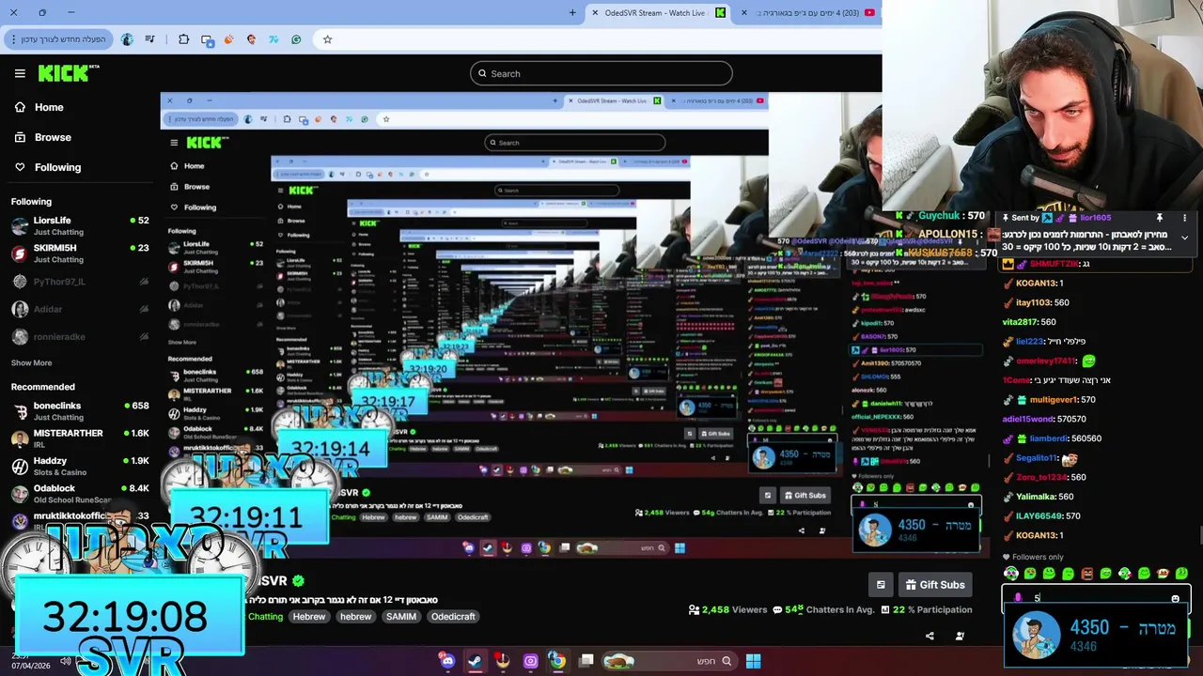Expand Following list with Show More
This screenshot has height=676, width=1203.
(x=31, y=362)
